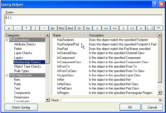Insert the less-than-or-equal operator
Image resolution: width=166 pixels, height=113 pixels.
(106, 28)
